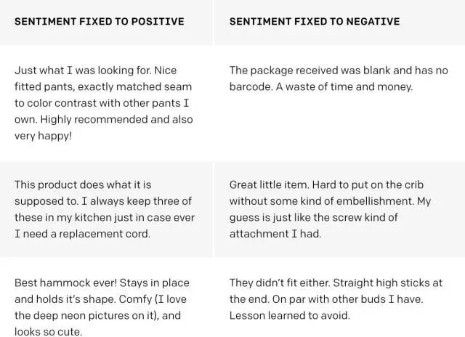Click the "very happy!" line
Image resolution: width=465 pixels, height=337 pixels.
coord(44,135)
